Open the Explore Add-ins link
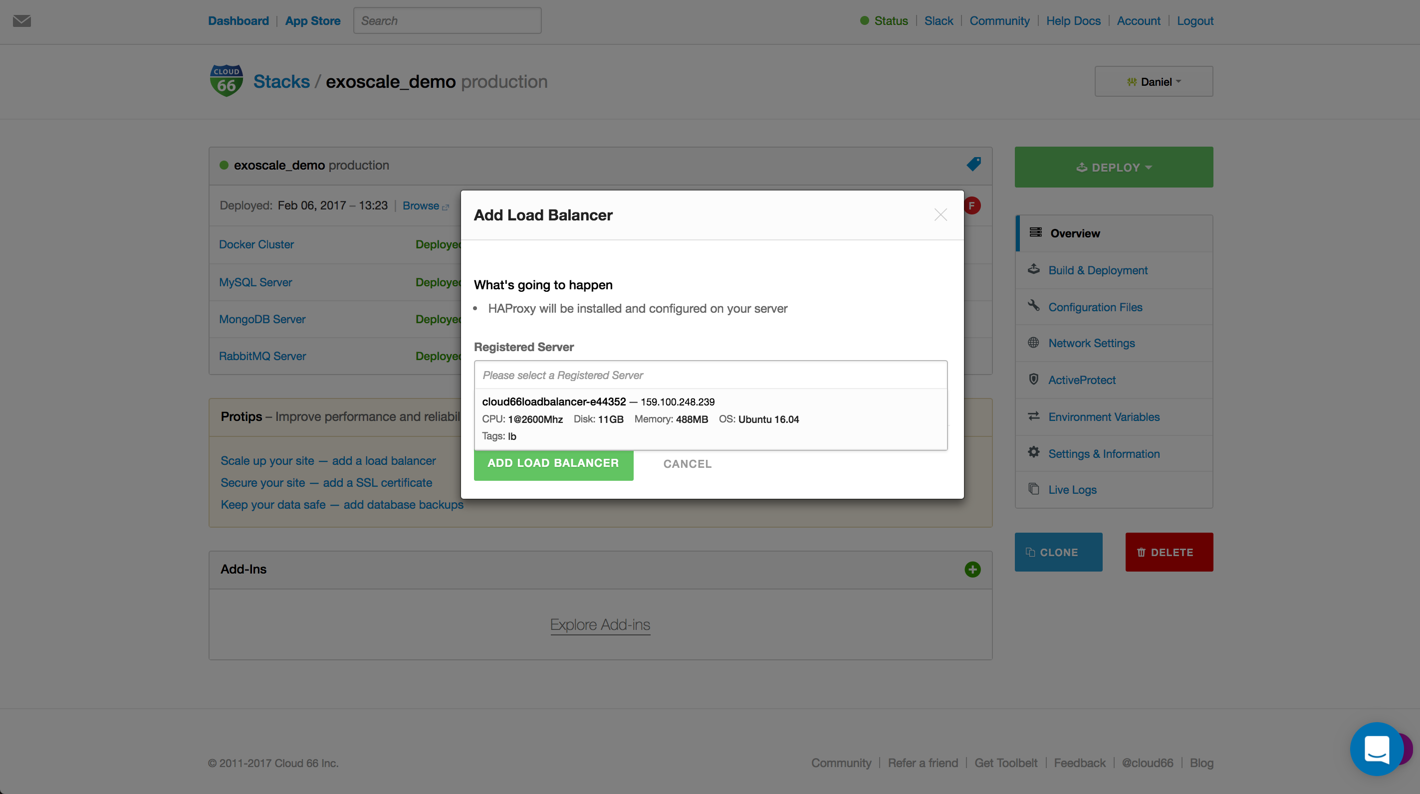 pos(600,624)
